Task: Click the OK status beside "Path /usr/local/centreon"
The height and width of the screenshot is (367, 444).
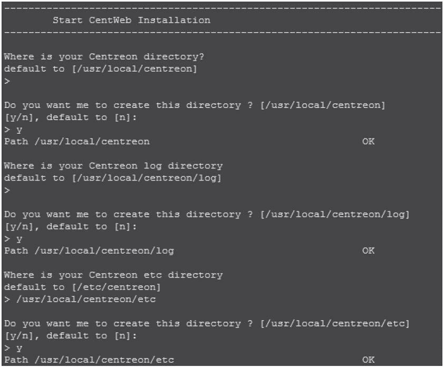Action: 368,142
